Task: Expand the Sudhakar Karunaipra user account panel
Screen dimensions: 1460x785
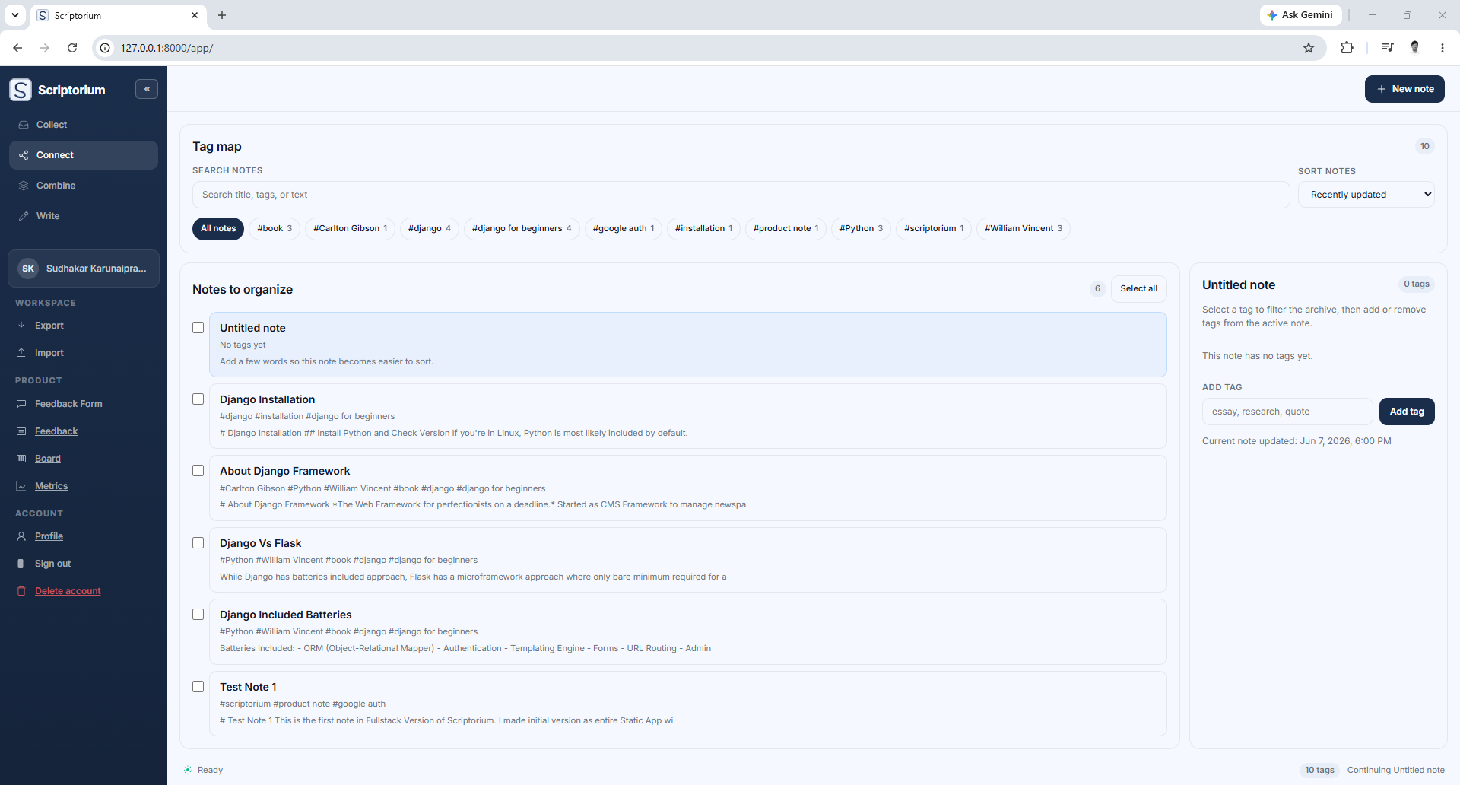Action: (x=84, y=269)
